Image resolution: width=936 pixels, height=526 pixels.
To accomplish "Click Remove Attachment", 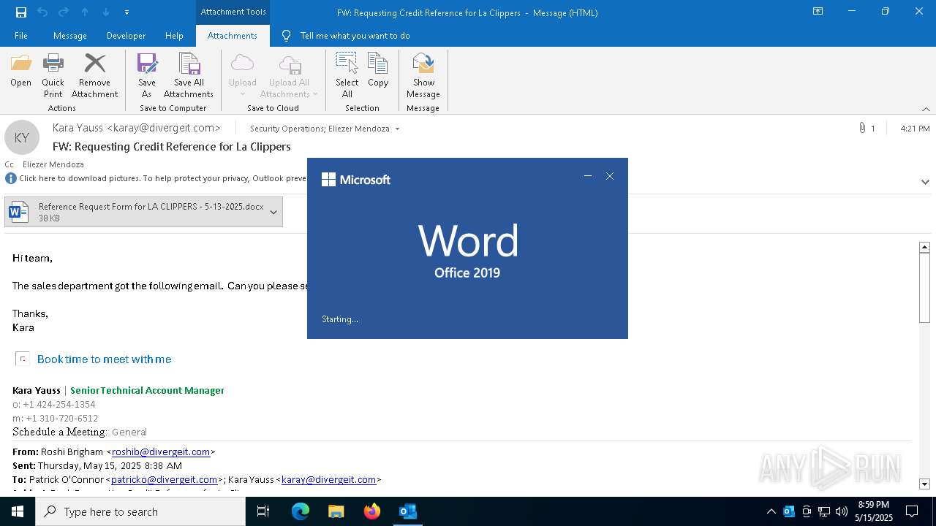I will 94,76.
